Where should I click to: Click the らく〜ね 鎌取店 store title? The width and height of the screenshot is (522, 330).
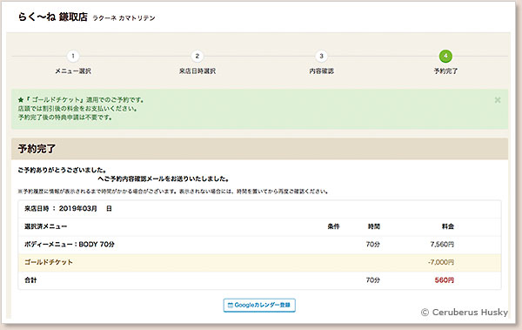click(52, 17)
